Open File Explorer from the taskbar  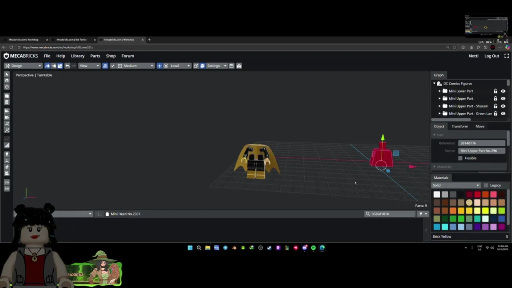tap(208, 248)
